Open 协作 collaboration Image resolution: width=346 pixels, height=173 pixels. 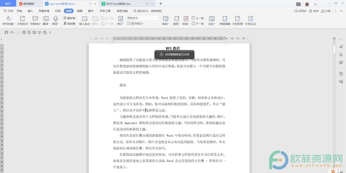tap(314, 11)
